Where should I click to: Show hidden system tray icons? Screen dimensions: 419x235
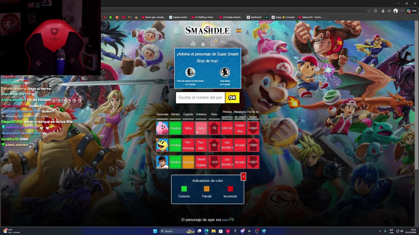tap(380, 231)
